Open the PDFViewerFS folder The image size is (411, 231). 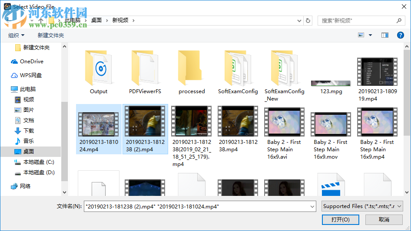[145, 72]
